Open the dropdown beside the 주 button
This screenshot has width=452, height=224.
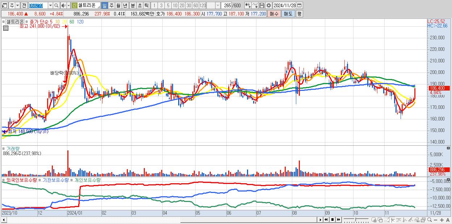pyautogui.click(x=17, y=6)
